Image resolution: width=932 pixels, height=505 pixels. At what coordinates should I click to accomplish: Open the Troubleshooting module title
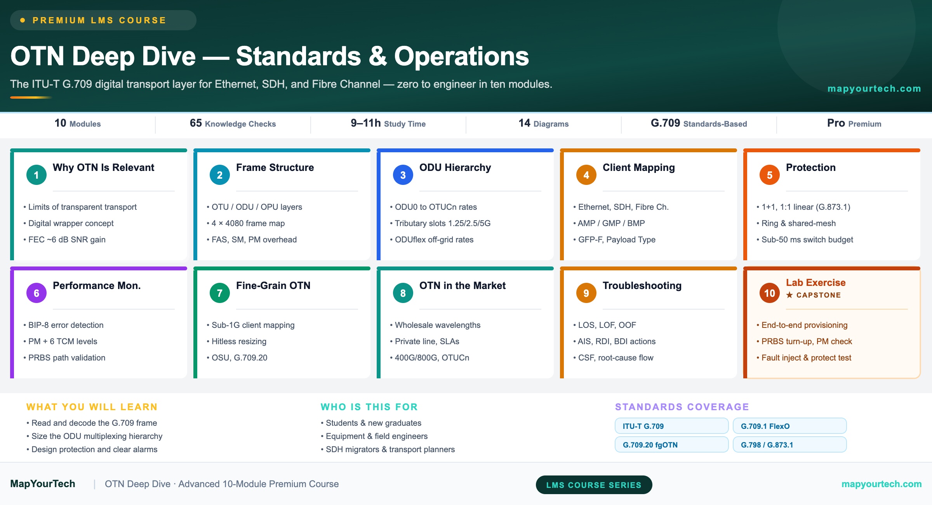point(642,286)
